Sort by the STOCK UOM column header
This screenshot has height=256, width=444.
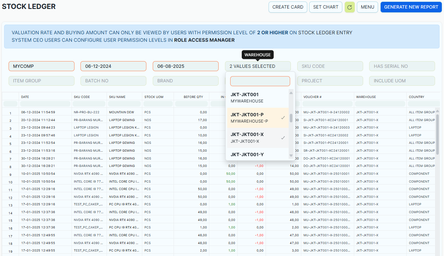(x=154, y=97)
